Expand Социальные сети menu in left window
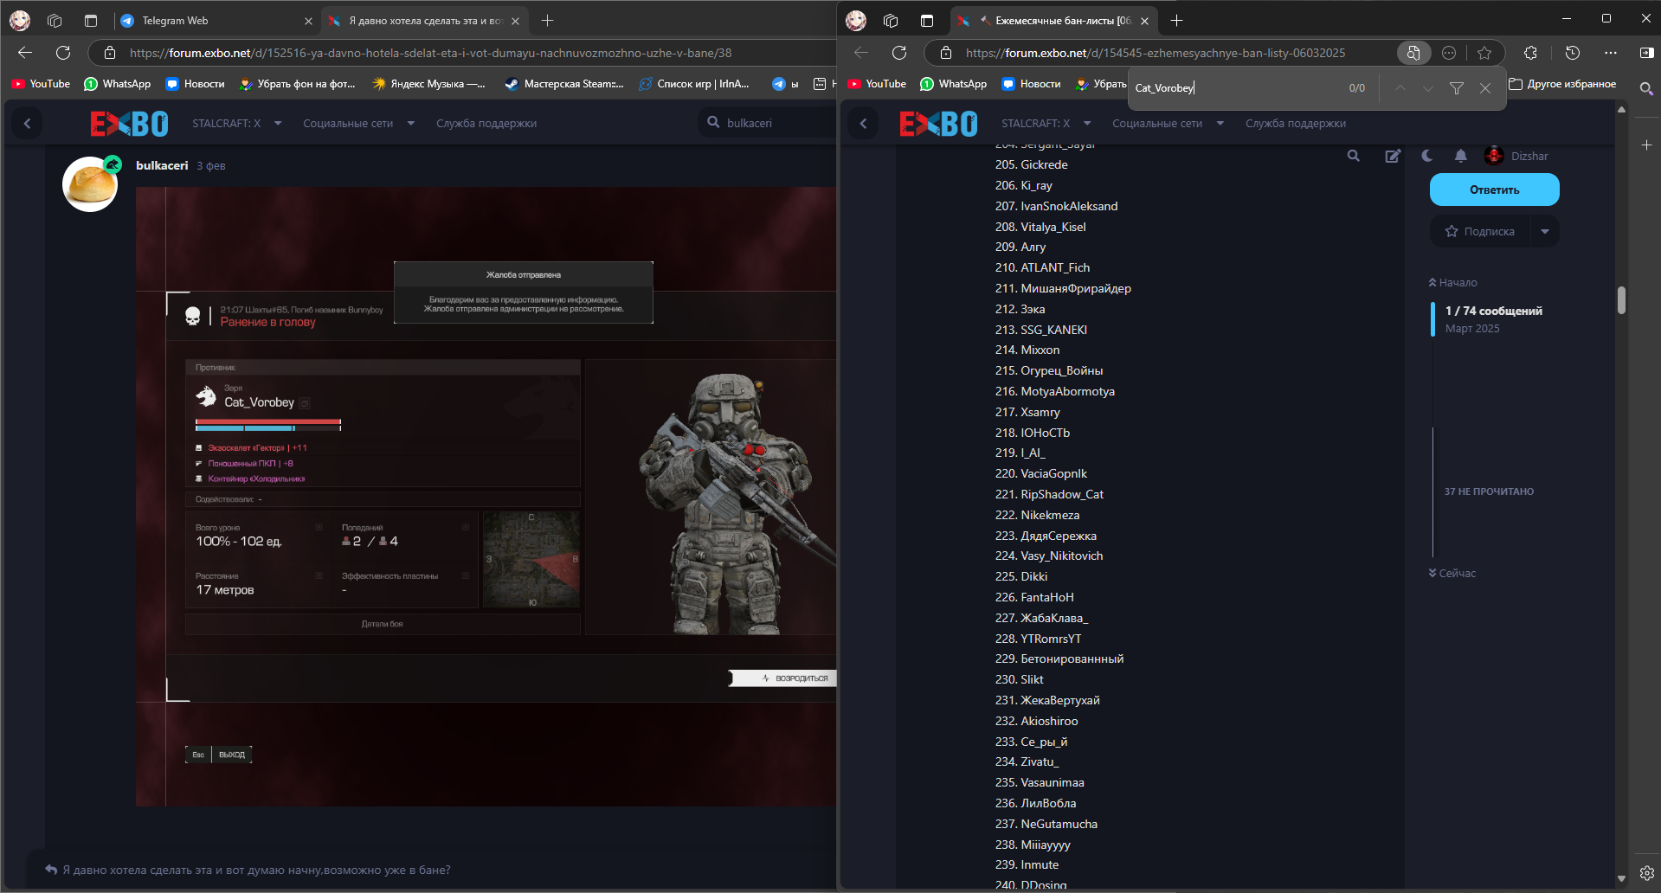The width and height of the screenshot is (1661, 893). [x=358, y=124]
